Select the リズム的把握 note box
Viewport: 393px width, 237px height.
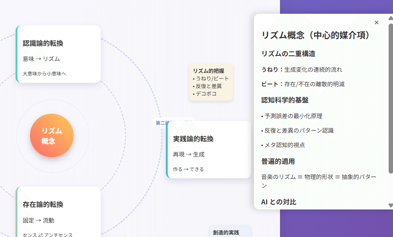pyautogui.click(x=211, y=82)
